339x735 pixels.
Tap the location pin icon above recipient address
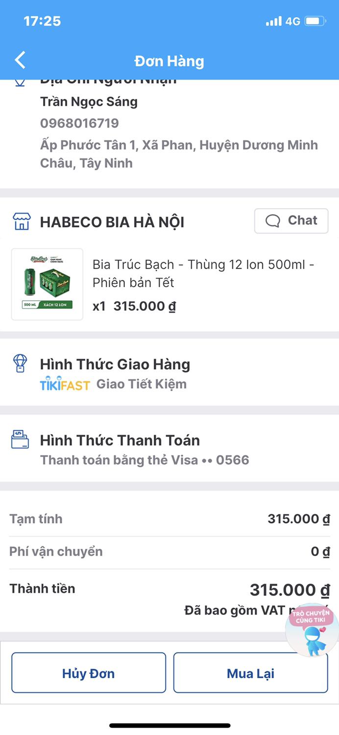[20, 81]
